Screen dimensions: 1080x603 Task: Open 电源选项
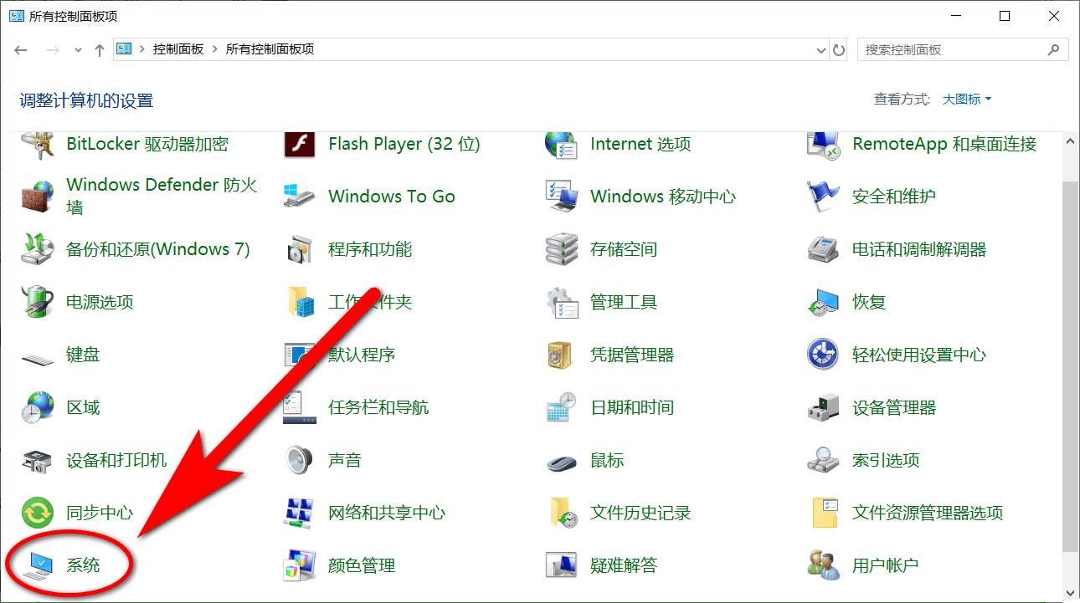coord(99,302)
